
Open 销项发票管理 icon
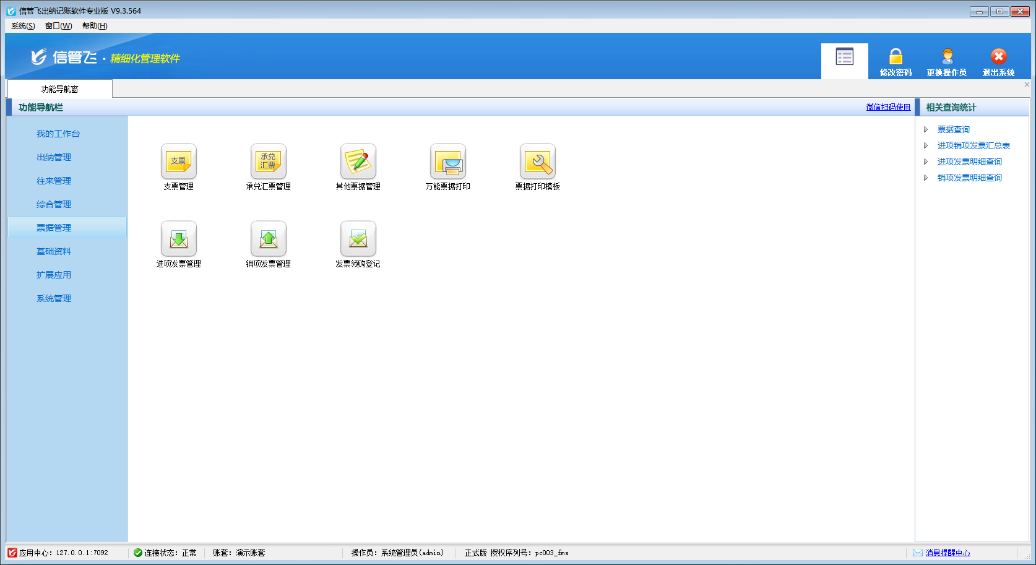tap(268, 239)
